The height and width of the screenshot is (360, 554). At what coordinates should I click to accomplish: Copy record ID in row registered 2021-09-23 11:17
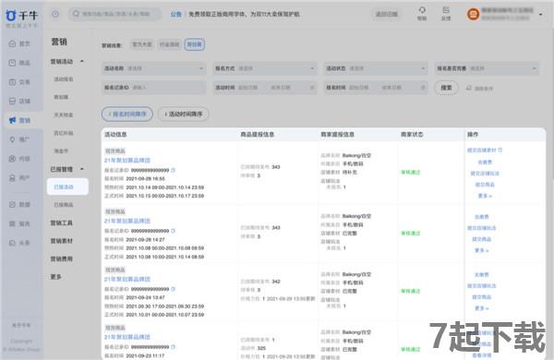tap(174, 347)
